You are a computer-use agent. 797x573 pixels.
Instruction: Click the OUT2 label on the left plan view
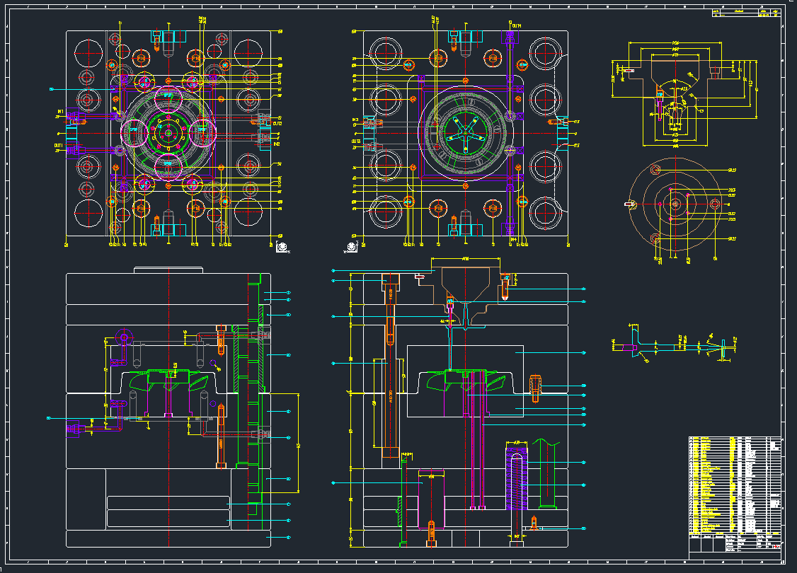277,123
